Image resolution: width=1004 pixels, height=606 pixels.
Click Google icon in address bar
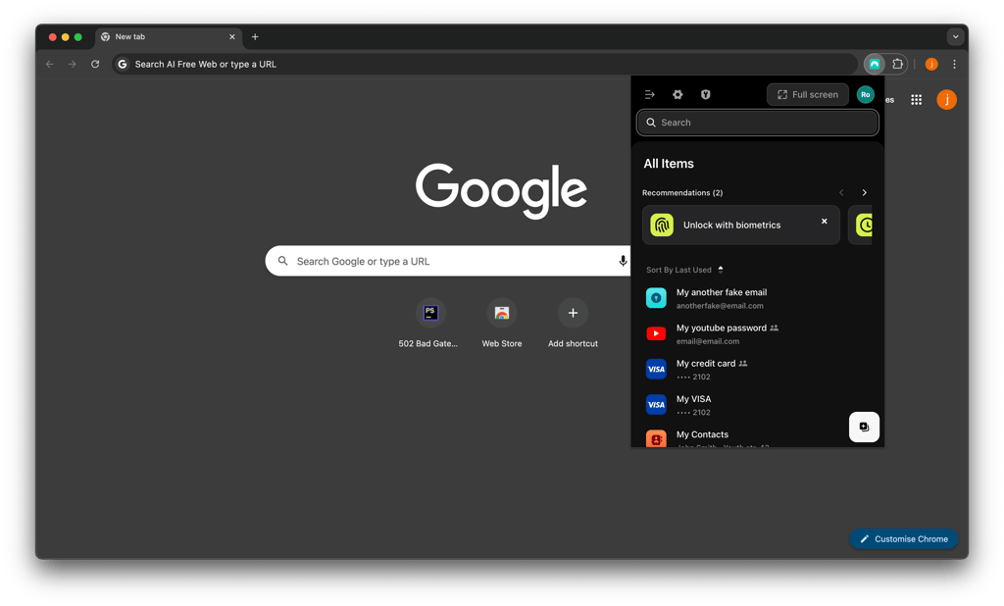(x=123, y=64)
